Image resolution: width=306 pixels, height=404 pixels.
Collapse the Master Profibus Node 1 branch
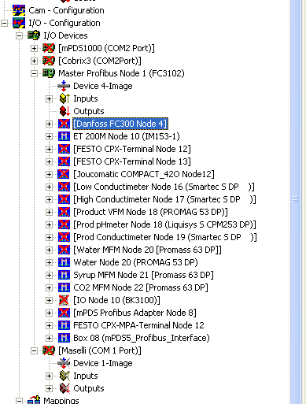[34, 73]
